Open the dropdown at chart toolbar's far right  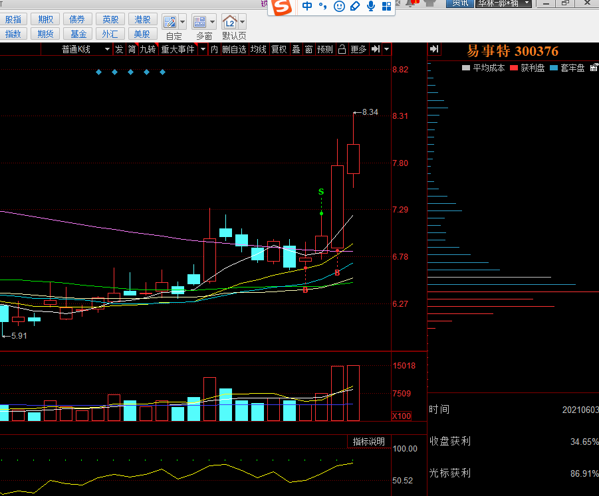coord(387,49)
